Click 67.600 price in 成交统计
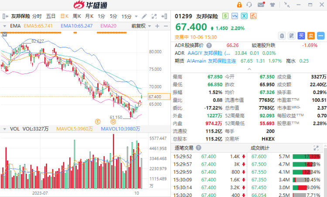The height and width of the screenshot is (197, 327). point(259,157)
